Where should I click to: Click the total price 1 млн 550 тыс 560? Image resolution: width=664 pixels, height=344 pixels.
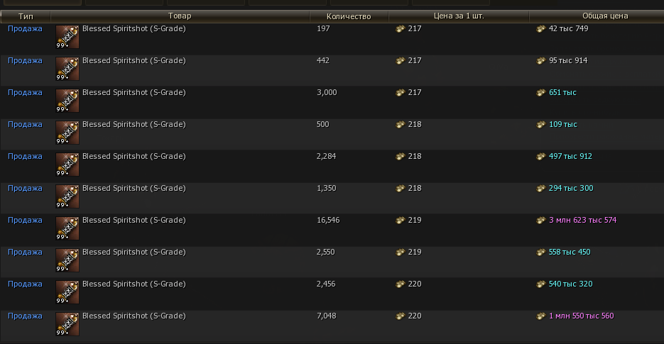coord(581,316)
